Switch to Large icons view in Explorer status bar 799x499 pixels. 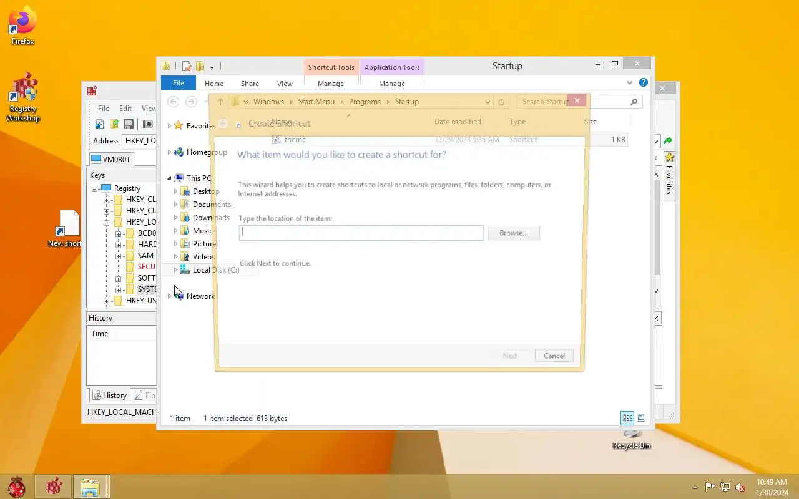click(x=641, y=418)
